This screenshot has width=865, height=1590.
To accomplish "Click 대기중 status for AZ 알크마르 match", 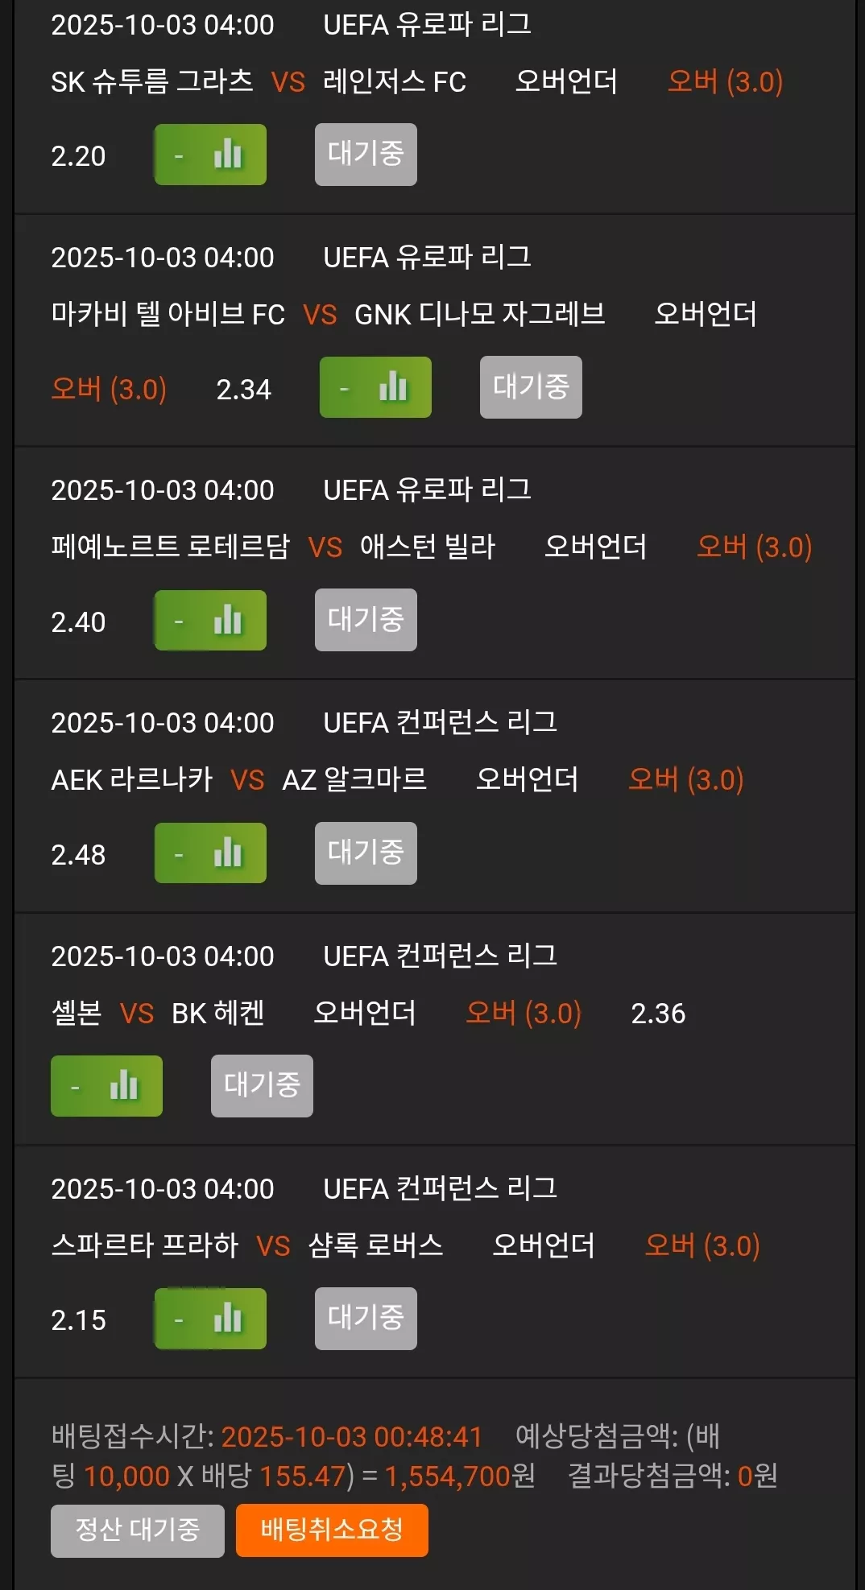I will pos(366,853).
